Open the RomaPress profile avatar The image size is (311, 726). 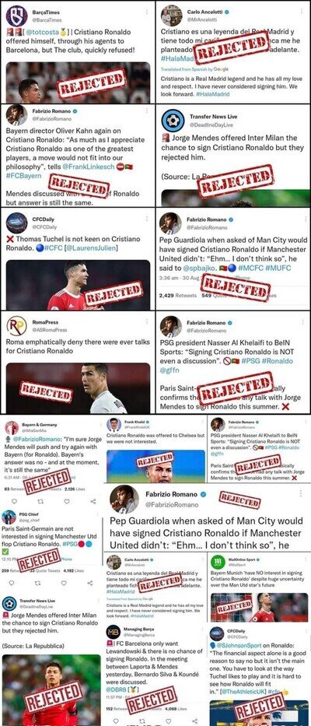[16, 326]
